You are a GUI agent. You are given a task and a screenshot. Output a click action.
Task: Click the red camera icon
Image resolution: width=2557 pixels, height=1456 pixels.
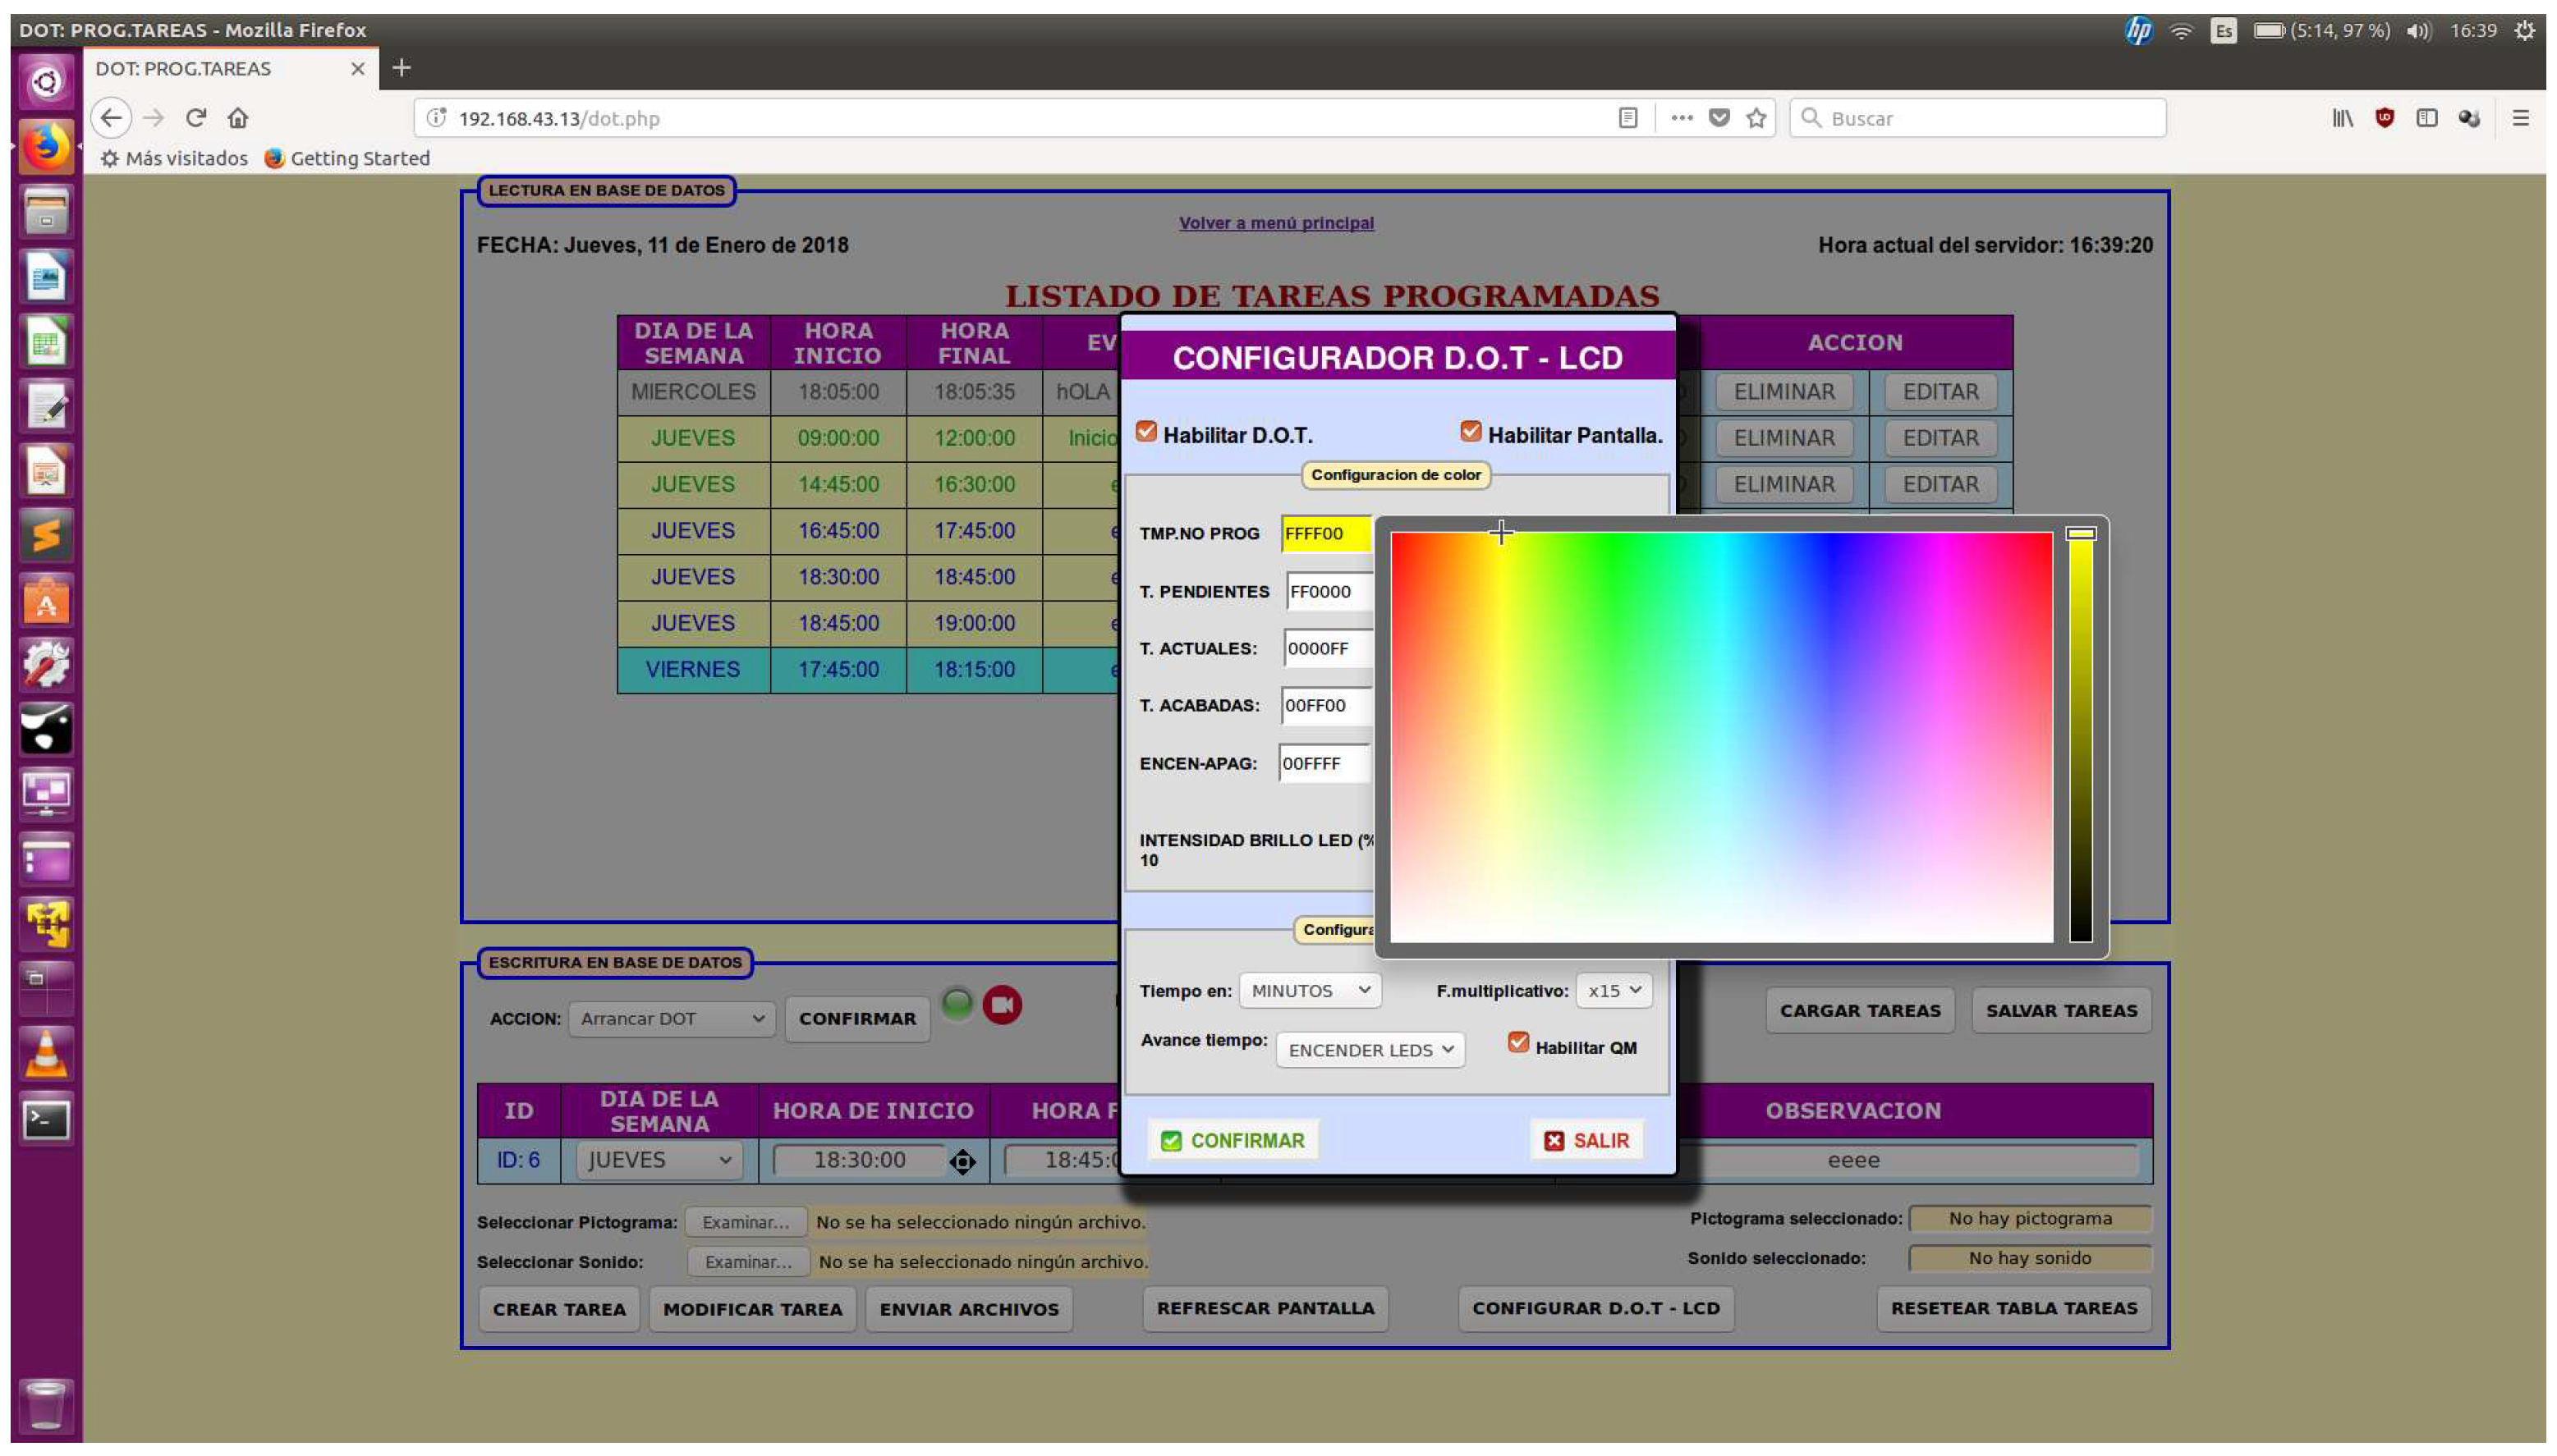click(x=1002, y=1005)
